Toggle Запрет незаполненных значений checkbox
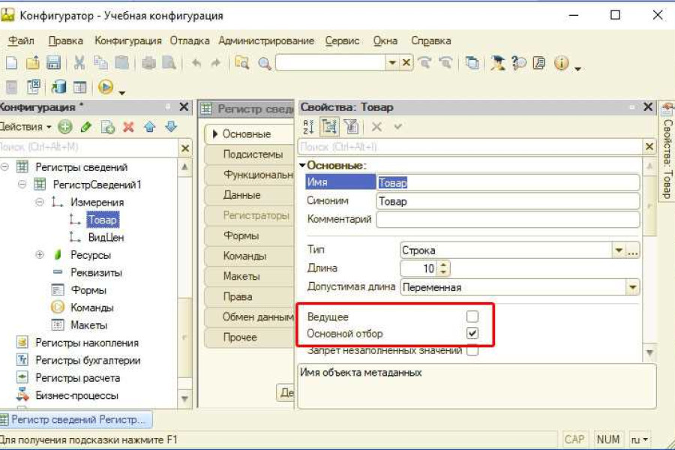The width and height of the screenshot is (675, 450). [472, 350]
